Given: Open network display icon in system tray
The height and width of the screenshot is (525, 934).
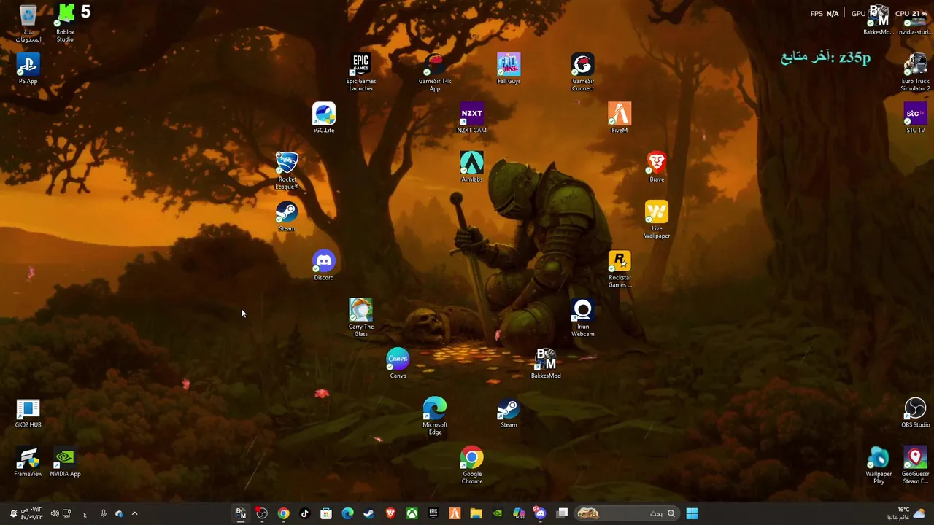Looking at the screenshot, I should (67, 513).
